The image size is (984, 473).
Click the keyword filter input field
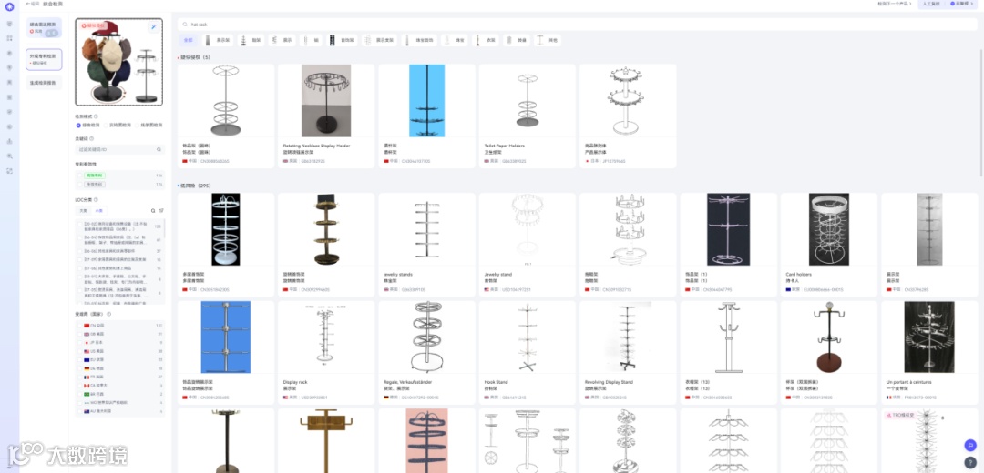(119, 150)
